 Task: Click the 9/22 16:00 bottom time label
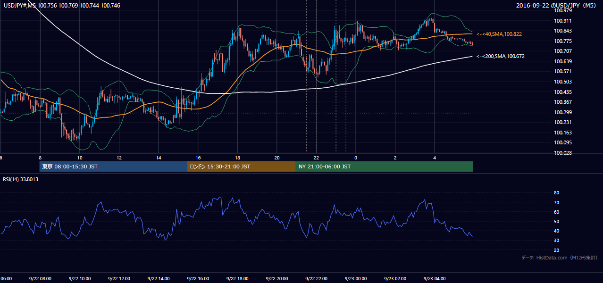click(198, 279)
